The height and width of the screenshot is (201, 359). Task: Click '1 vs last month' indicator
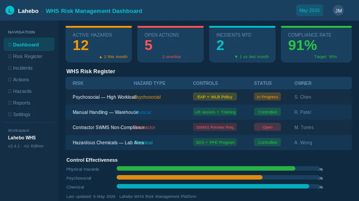[252, 57]
